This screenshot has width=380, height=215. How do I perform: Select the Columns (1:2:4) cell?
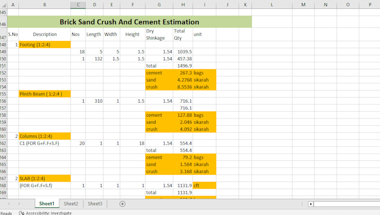pyautogui.click(x=45, y=136)
